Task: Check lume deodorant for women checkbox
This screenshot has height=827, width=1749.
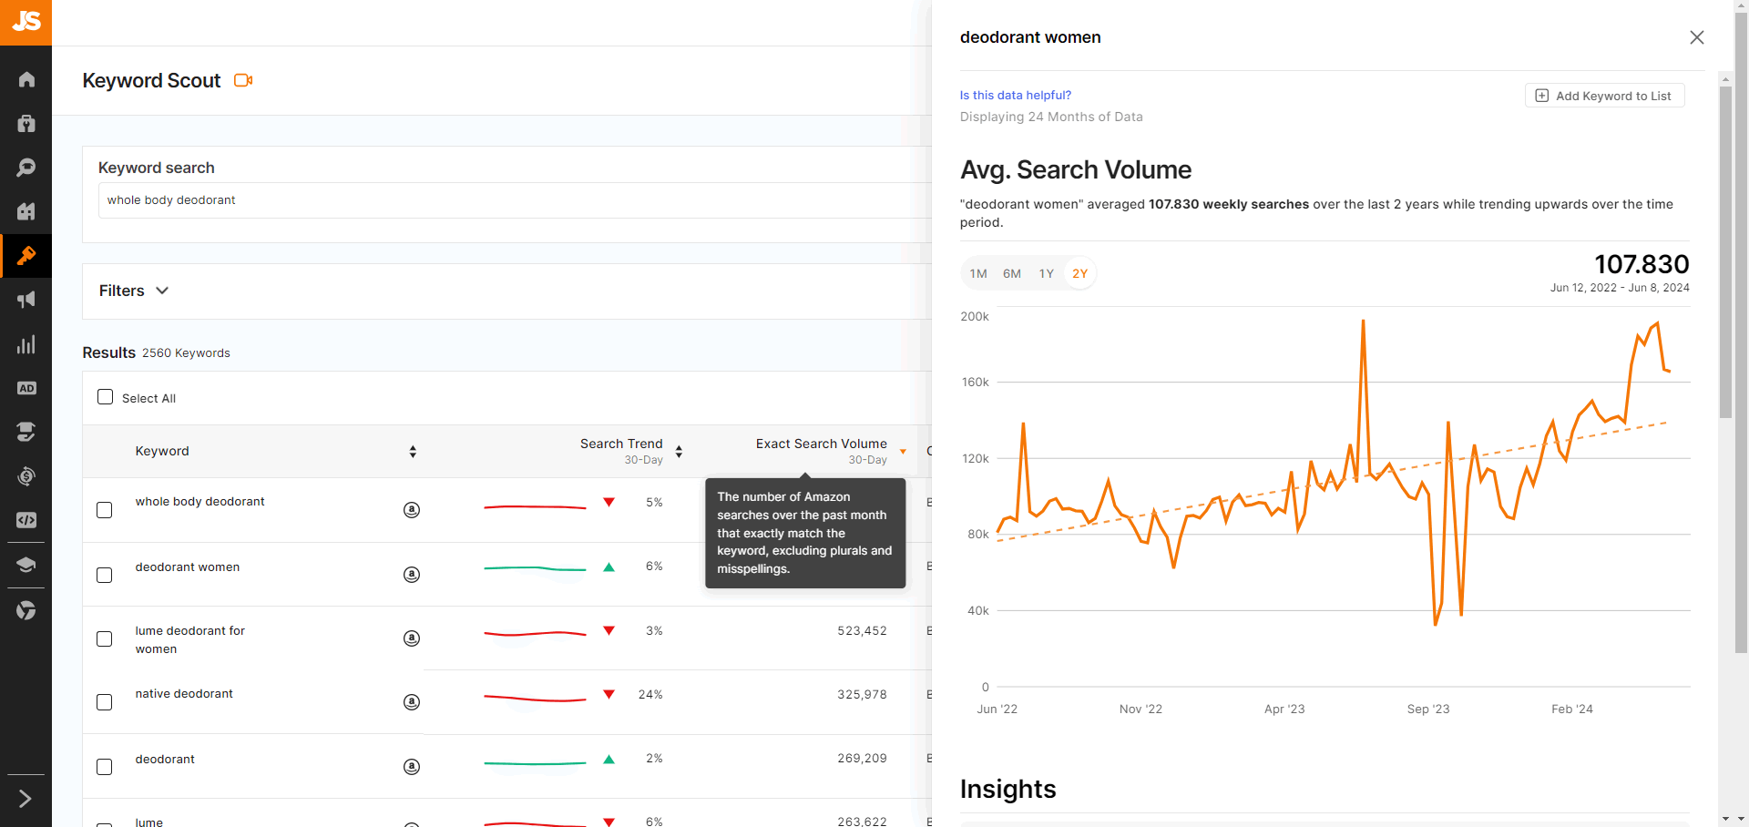Action: click(105, 638)
